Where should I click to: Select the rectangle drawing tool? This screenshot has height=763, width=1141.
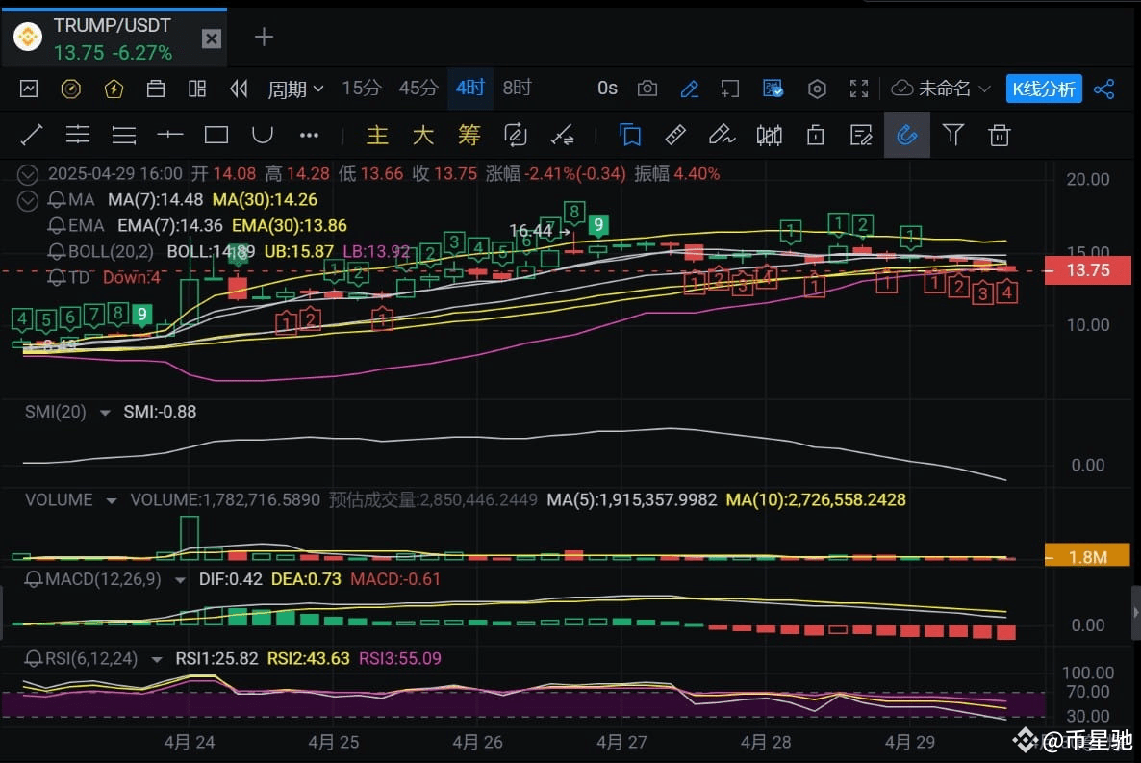216,135
